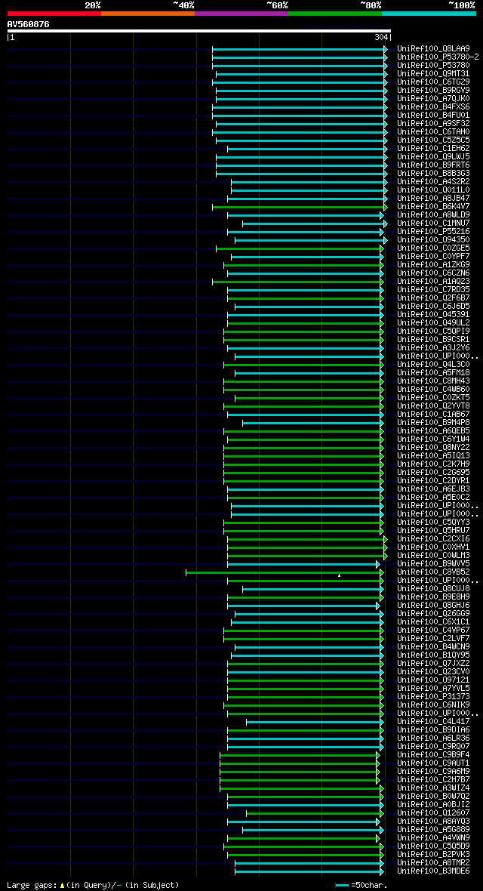Select the UniRef100_C9B9F4 label
The image size is (483, 891).
433,754
